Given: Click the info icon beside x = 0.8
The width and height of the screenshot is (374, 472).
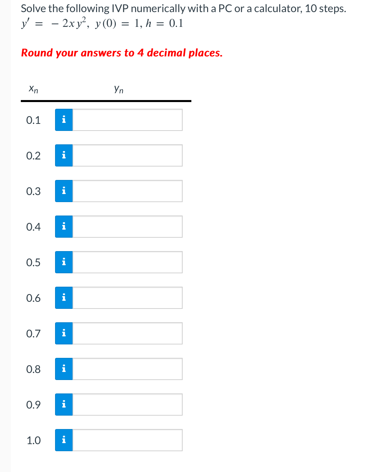Looking at the screenshot, I should point(64,369).
